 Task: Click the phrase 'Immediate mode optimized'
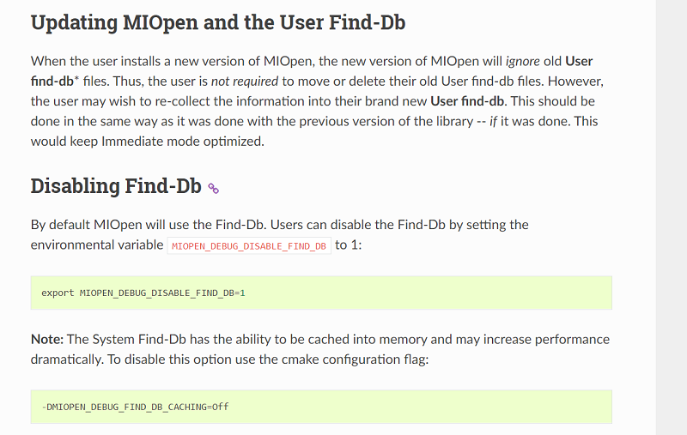coord(183,142)
